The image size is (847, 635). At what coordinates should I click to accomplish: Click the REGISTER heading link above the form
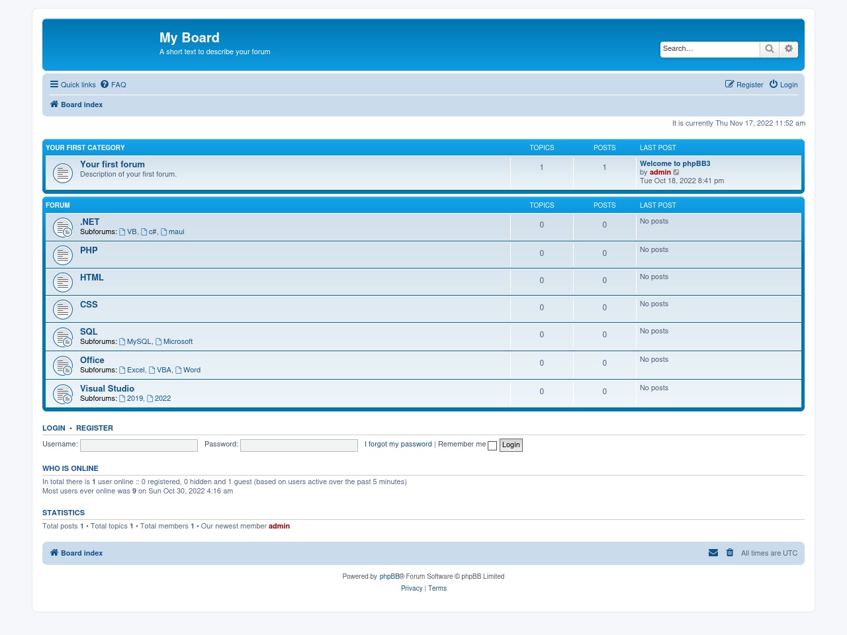coord(95,428)
